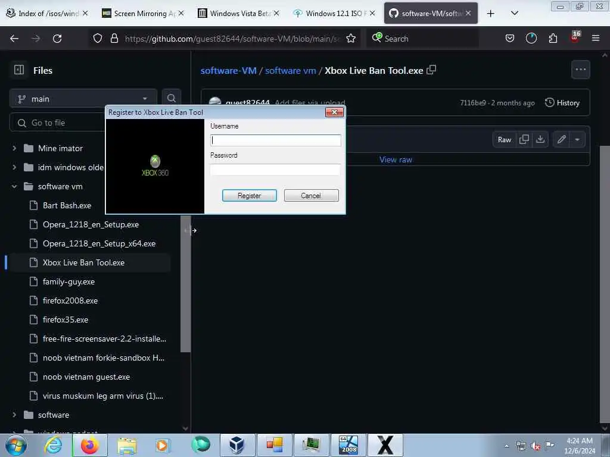Image resolution: width=610 pixels, height=457 pixels.
Task: Click the pencil edit file icon
Action: (561, 139)
